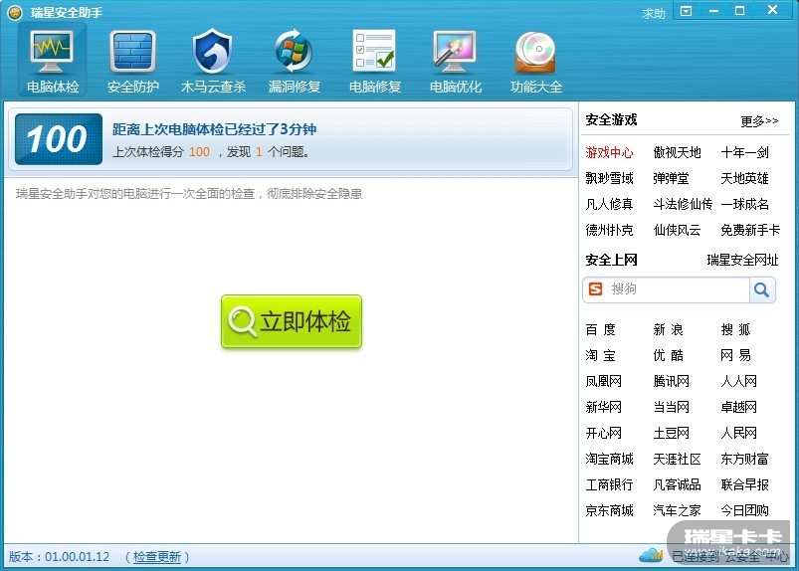Visit 土豆网 site link
The image size is (799, 571).
671,433
